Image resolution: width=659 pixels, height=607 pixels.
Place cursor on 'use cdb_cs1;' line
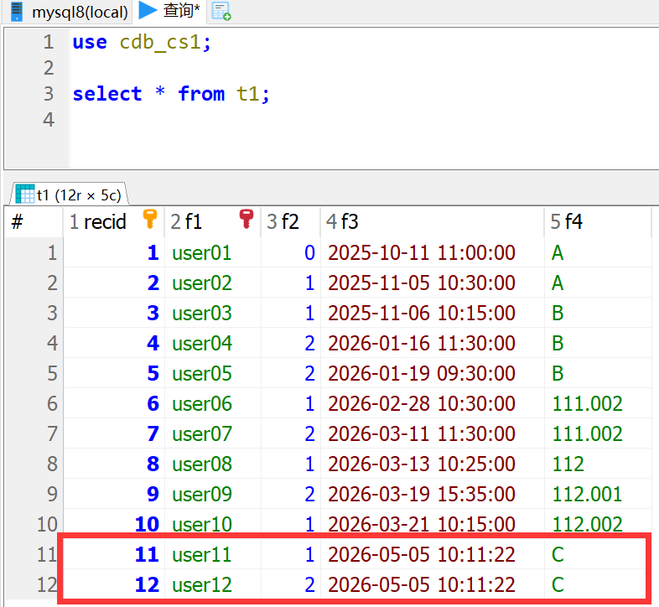[142, 42]
